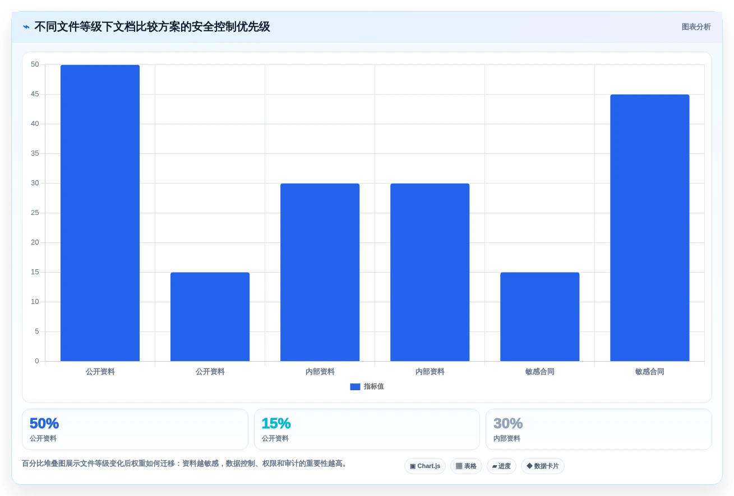Click the 表格 chip
This screenshot has height=496, width=734.
(x=466, y=466)
